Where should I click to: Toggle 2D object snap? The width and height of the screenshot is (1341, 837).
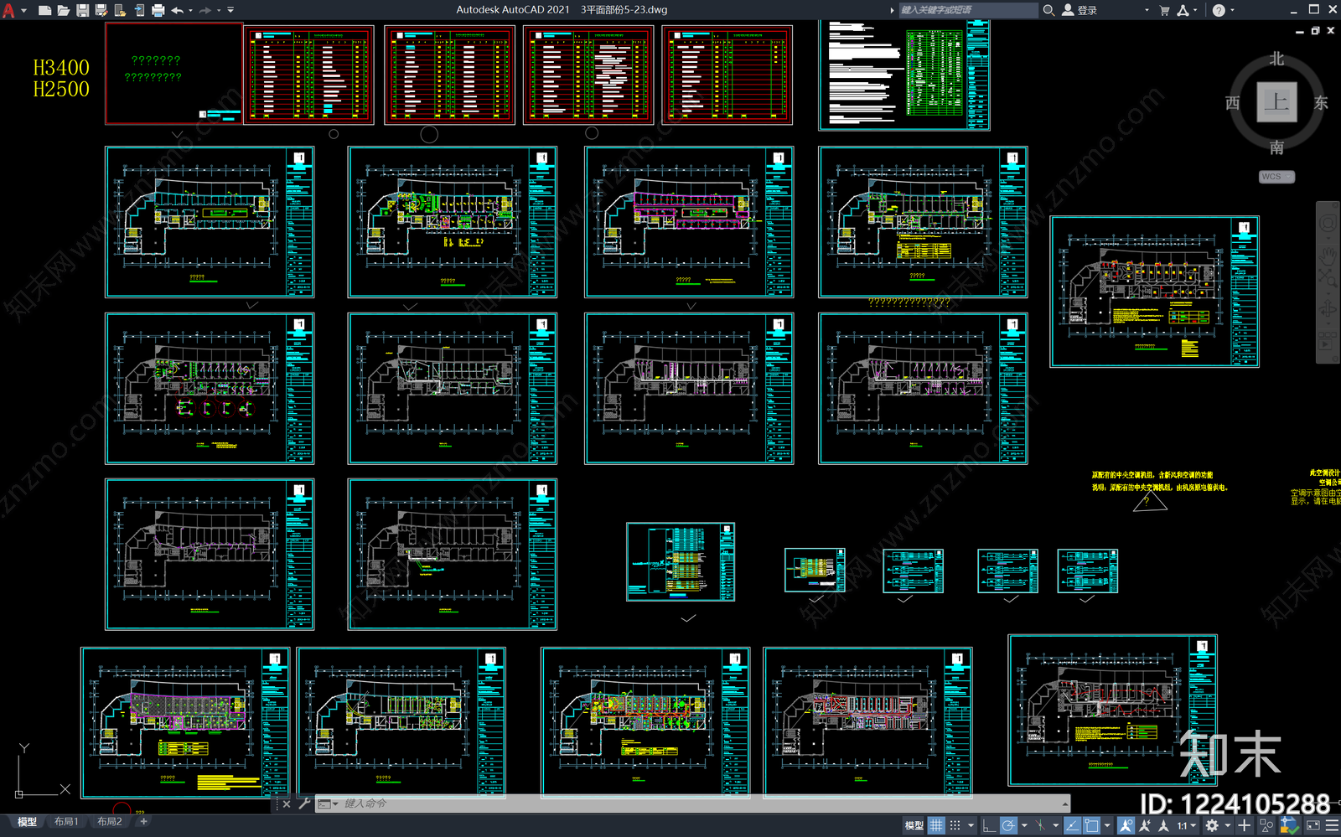1091,825
